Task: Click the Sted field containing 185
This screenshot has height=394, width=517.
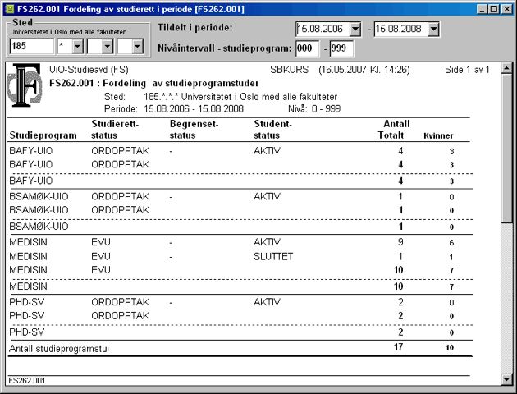Action: [x=32, y=47]
